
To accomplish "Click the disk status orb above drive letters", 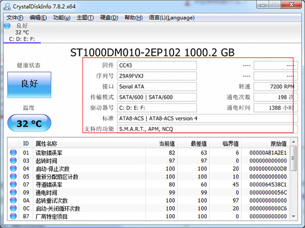I will (x=7, y=25).
